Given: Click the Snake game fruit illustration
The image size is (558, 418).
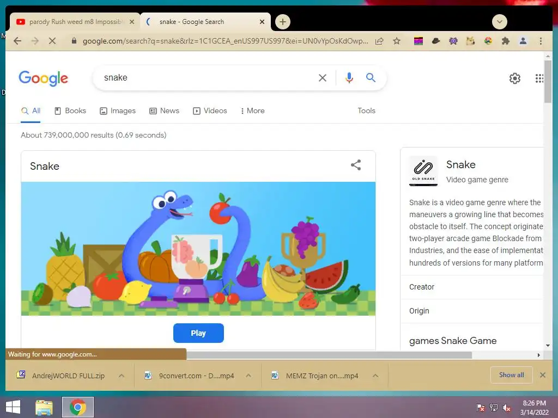Looking at the screenshot, I should [x=198, y=249].
